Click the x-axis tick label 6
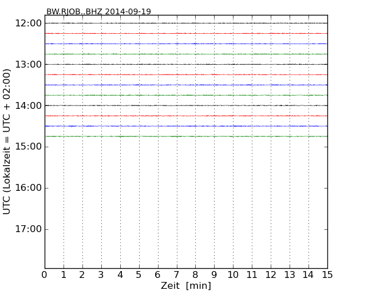The width and height of the screenshot is (372, 298). click(157, 275)
